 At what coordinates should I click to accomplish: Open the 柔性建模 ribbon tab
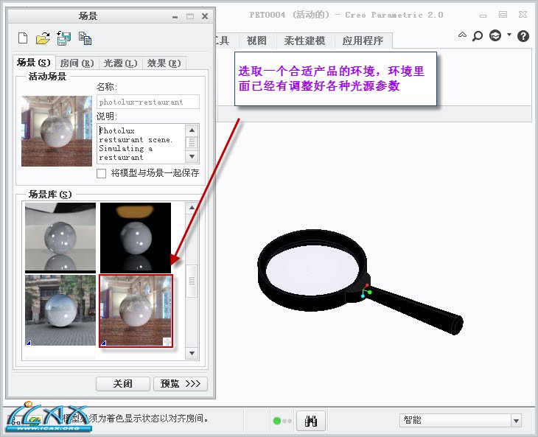pyautogui.click(x=304, y=41)
